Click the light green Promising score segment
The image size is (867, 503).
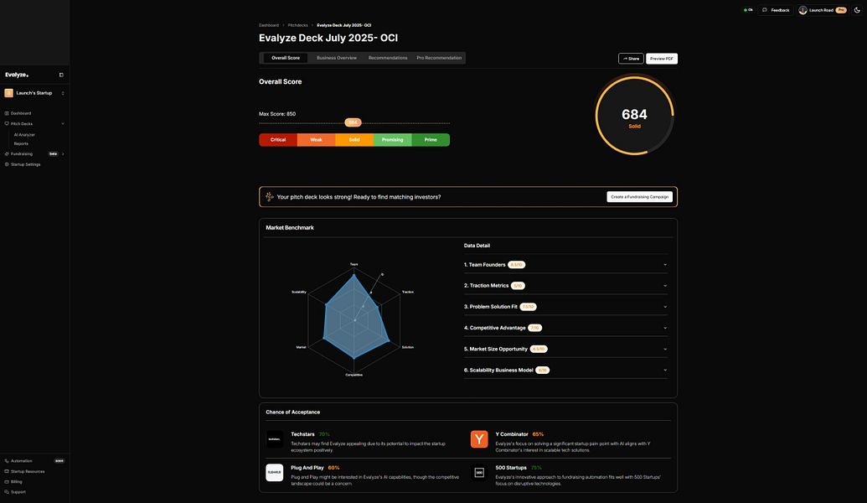[x=393, y=139]
